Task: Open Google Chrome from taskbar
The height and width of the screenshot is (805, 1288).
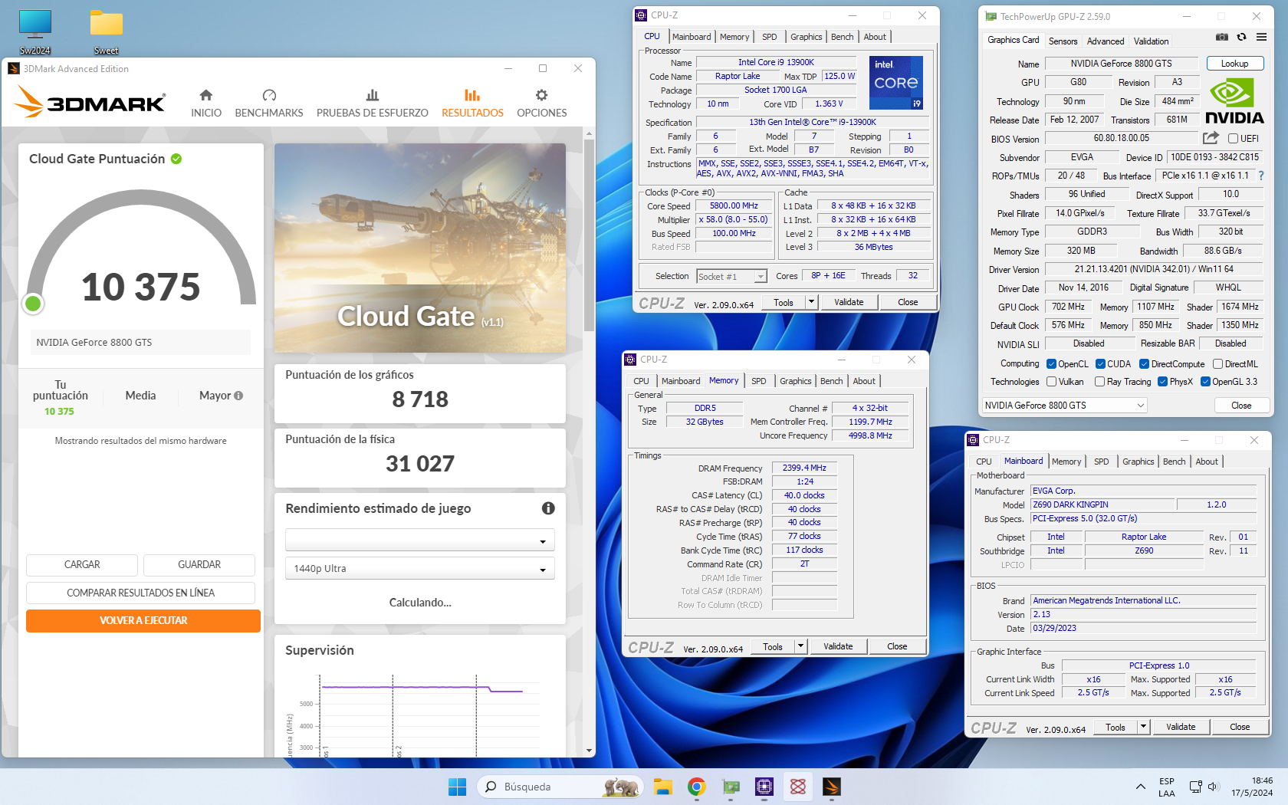Action: coord(696,787)
